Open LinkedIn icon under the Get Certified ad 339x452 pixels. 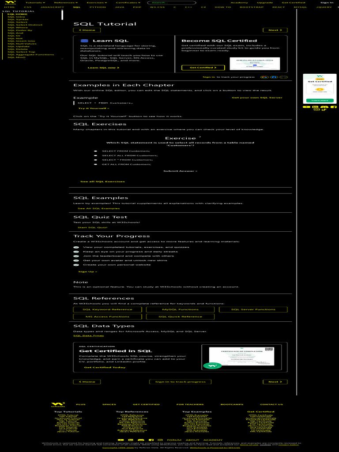click(x=315, y=107)
